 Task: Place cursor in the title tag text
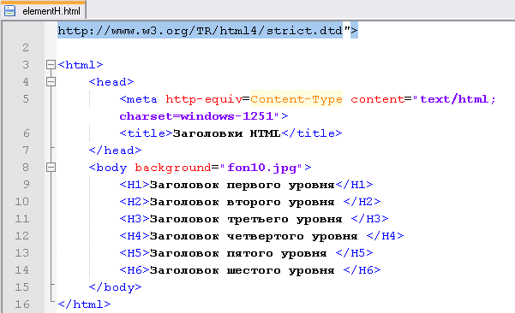point(226,133)
